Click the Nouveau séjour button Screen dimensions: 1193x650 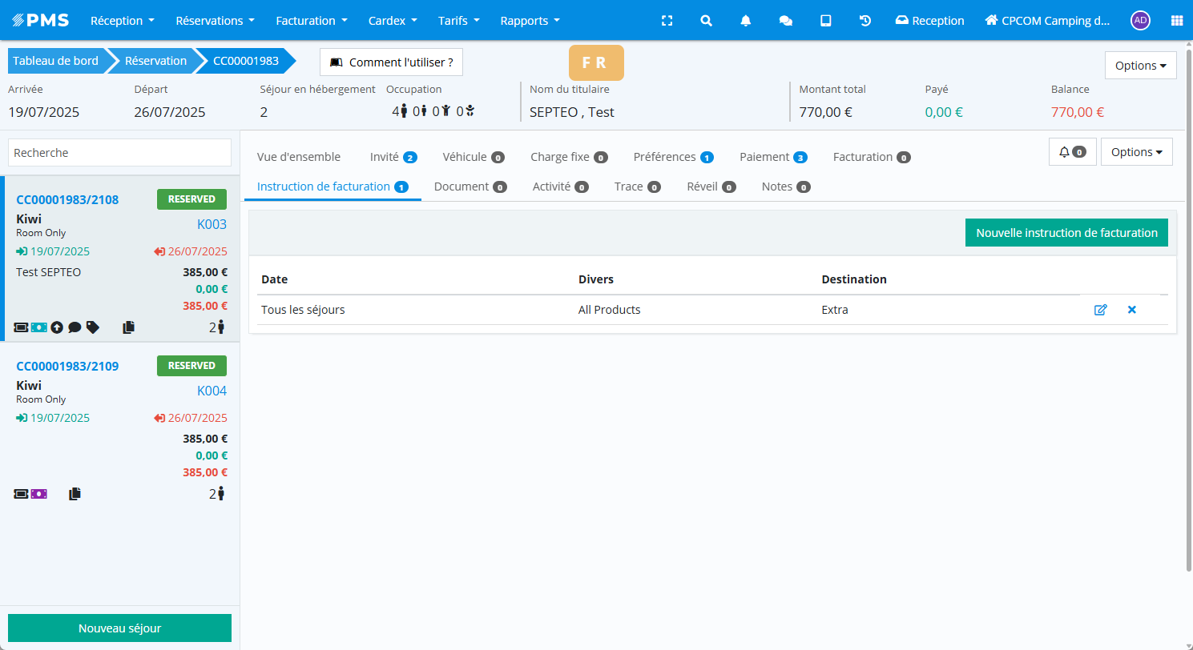(119, 628)
